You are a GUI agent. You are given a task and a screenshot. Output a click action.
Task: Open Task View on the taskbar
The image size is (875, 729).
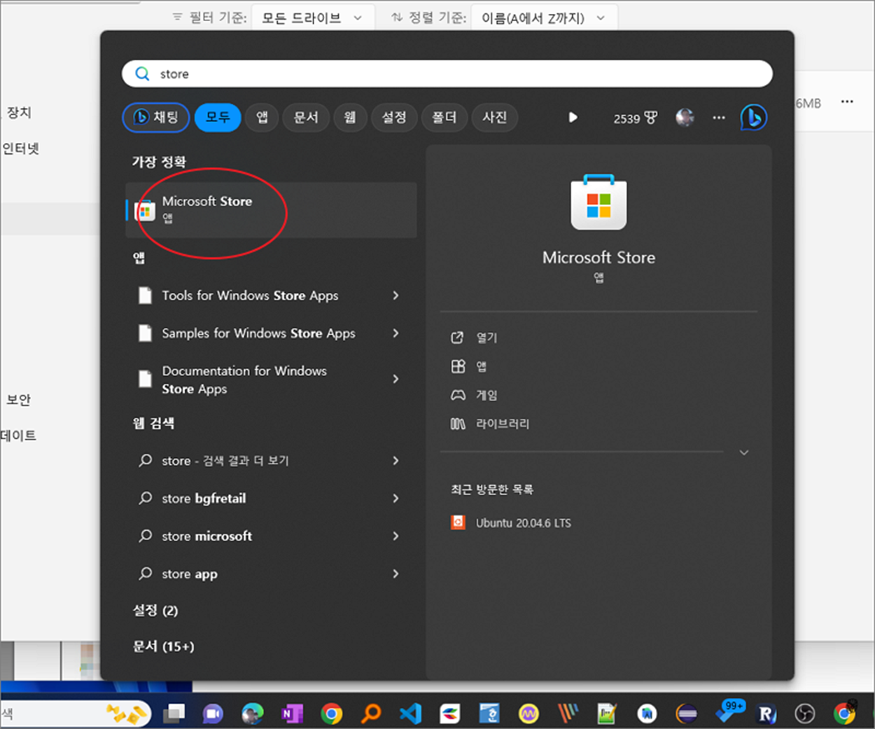[x=174, y=714]
